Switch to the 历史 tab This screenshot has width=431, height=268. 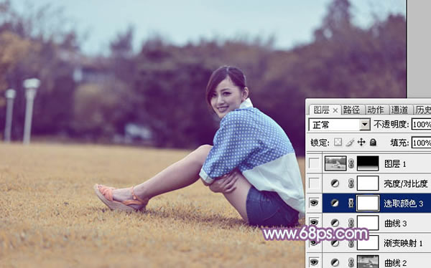point(423,110)
